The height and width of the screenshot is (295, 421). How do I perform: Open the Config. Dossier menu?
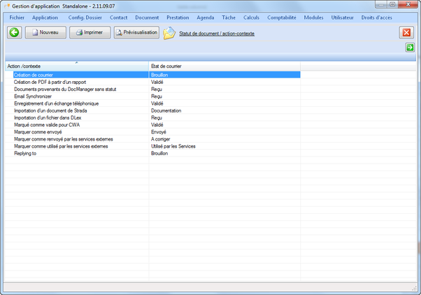(x=85, y=17)
